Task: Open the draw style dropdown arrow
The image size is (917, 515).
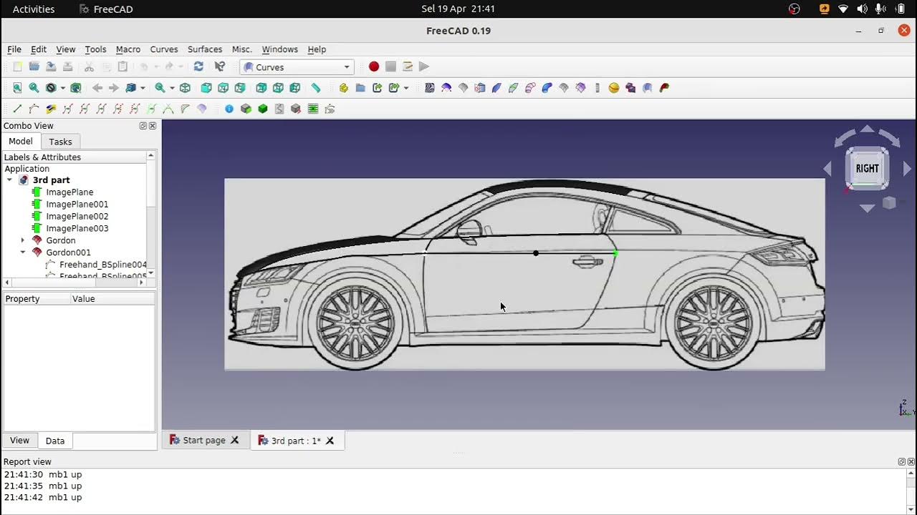Action: click(62, 88)
